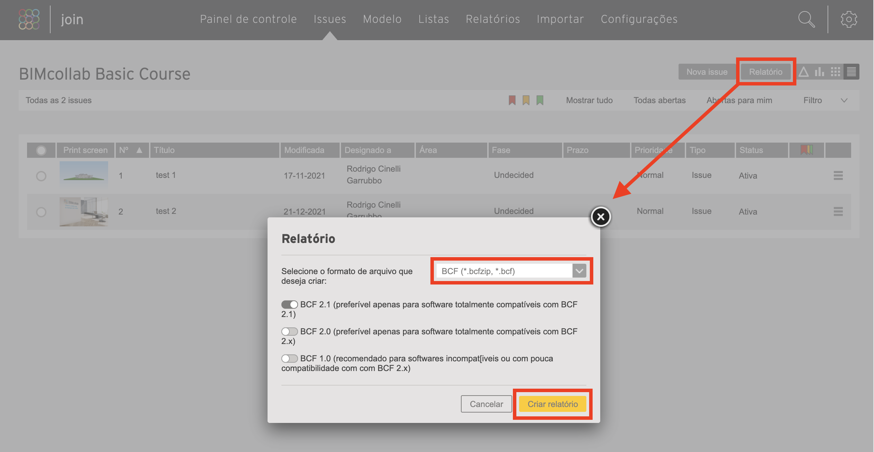Click the Criar relatório button
Screen dimensions: 874x452
click(x=553, y=404)
